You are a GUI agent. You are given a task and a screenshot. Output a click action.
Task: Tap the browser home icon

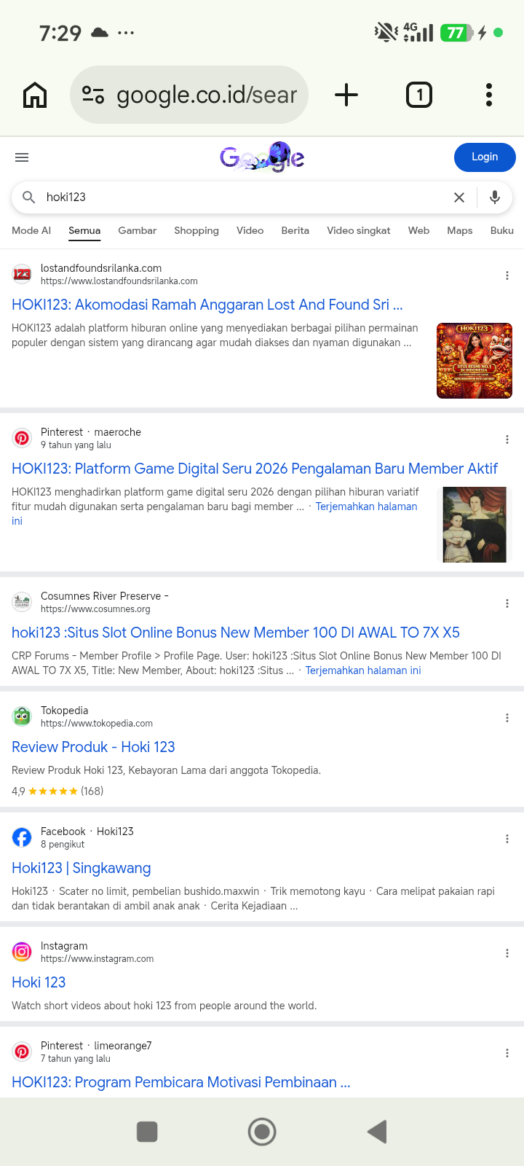pyautogui.click(x=35, y=95)
